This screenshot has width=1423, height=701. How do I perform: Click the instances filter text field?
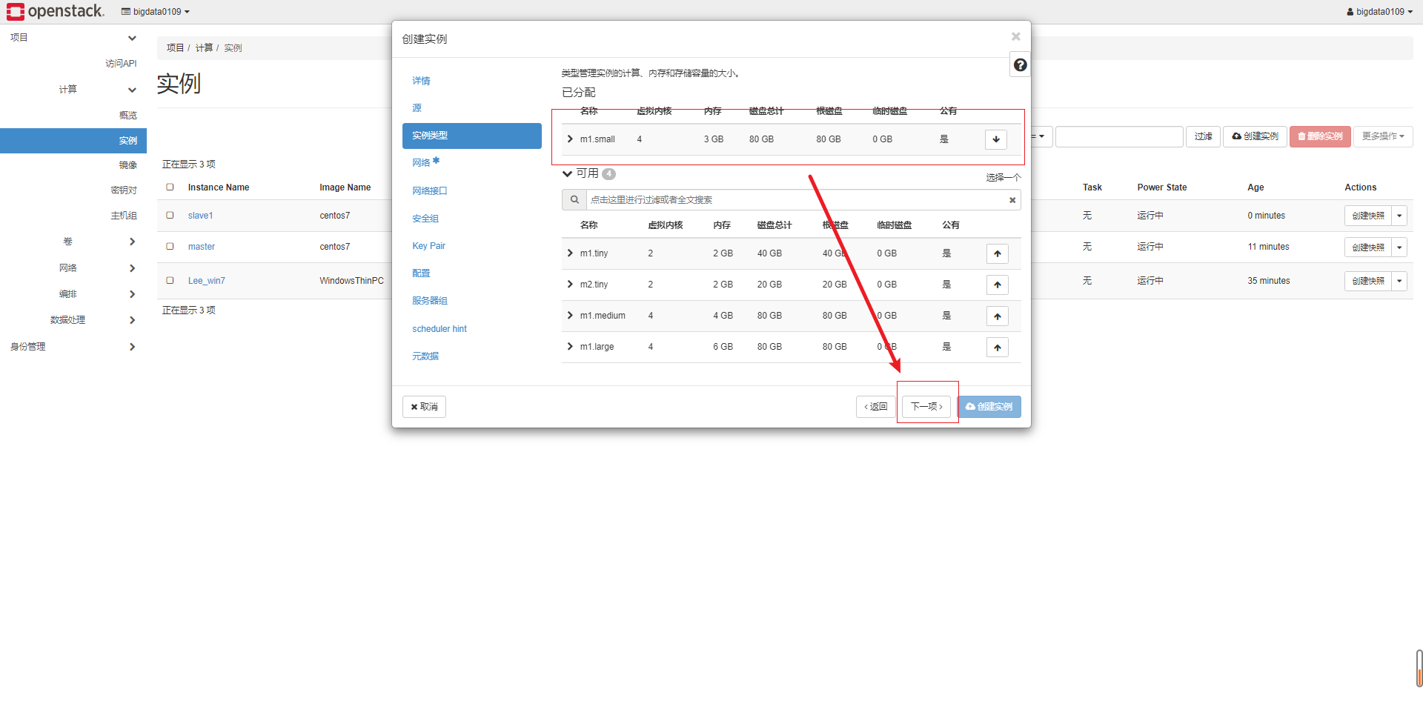(x=1119, y=136)
